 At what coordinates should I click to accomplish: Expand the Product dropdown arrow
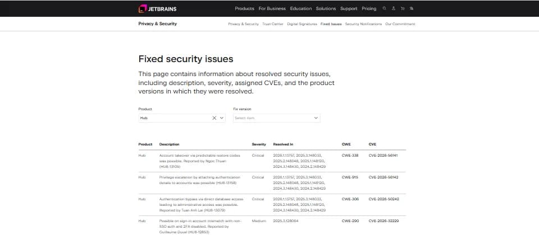222,118
